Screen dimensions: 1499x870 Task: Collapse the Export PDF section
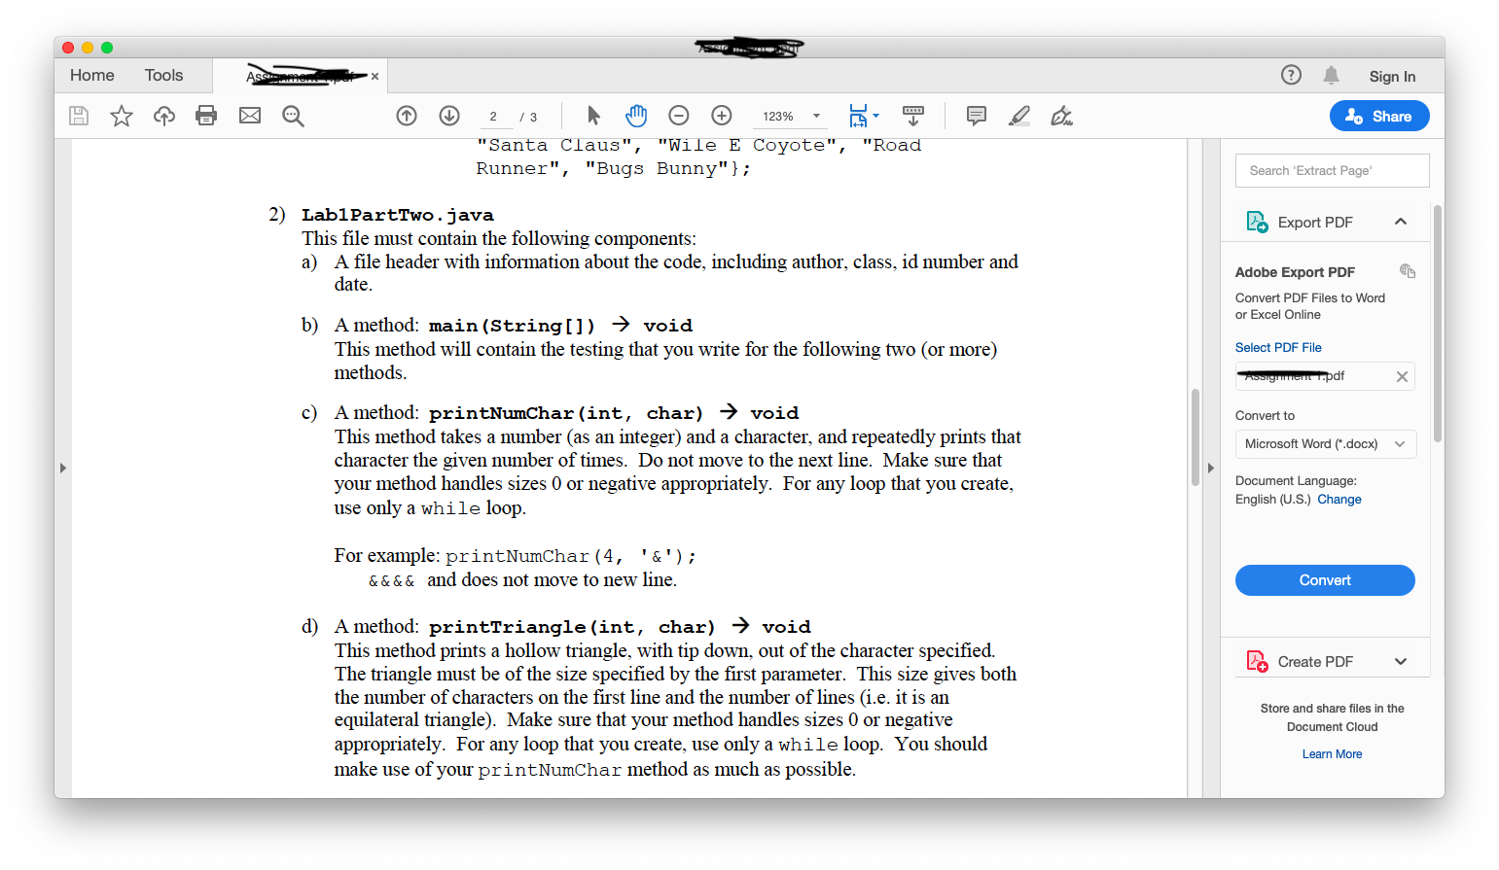pos(1401,221)
